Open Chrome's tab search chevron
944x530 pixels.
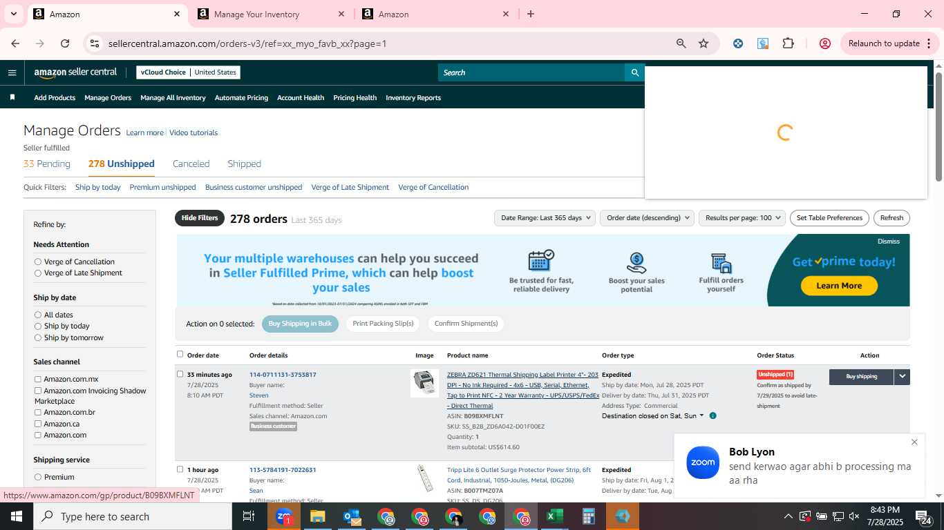(15, 14)
